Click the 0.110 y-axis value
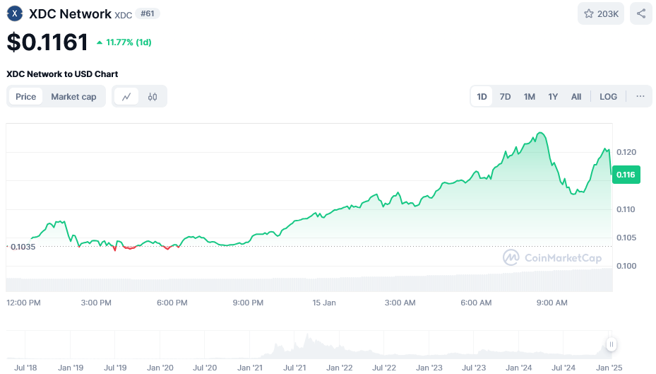The width and height of the screenshot is (656, 374). pyautogui.click(x=626, y=209)
